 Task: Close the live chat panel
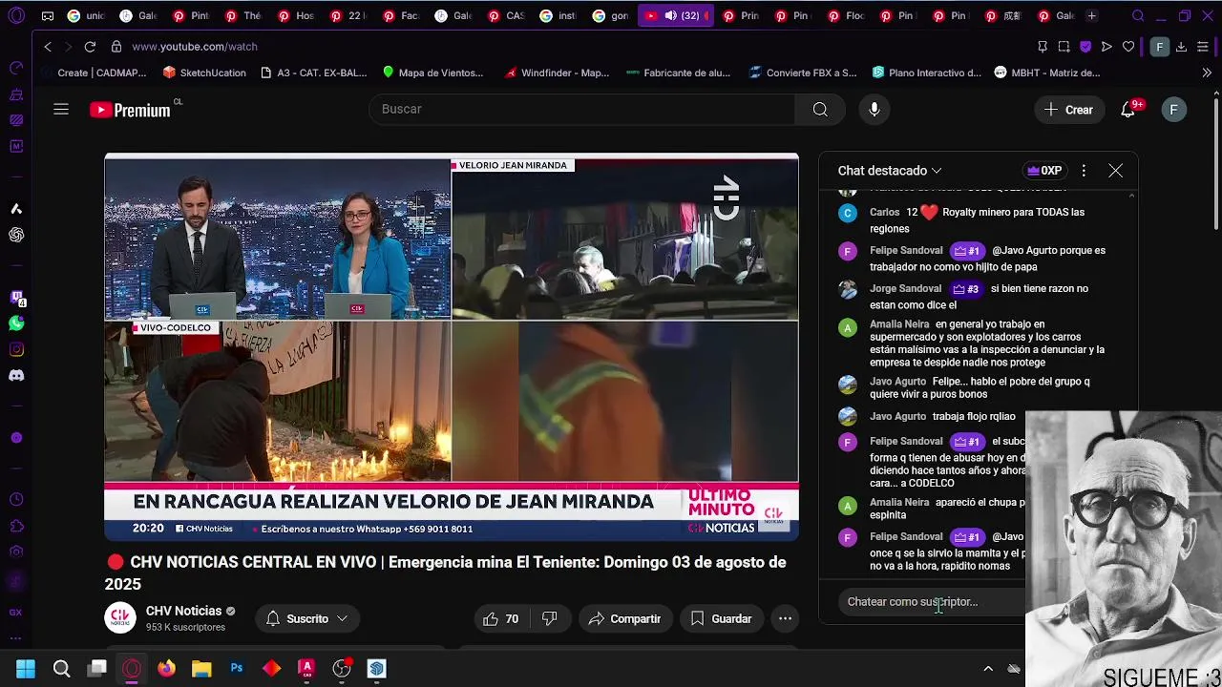click(x=1115, y=171)
